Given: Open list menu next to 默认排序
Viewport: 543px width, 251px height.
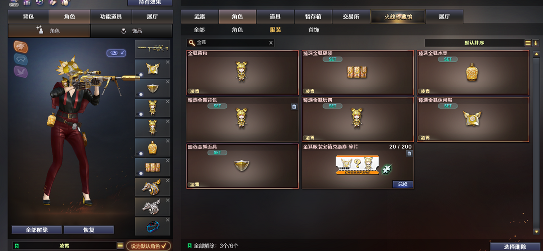Looking at the screenshot, I should coord(528,43).
